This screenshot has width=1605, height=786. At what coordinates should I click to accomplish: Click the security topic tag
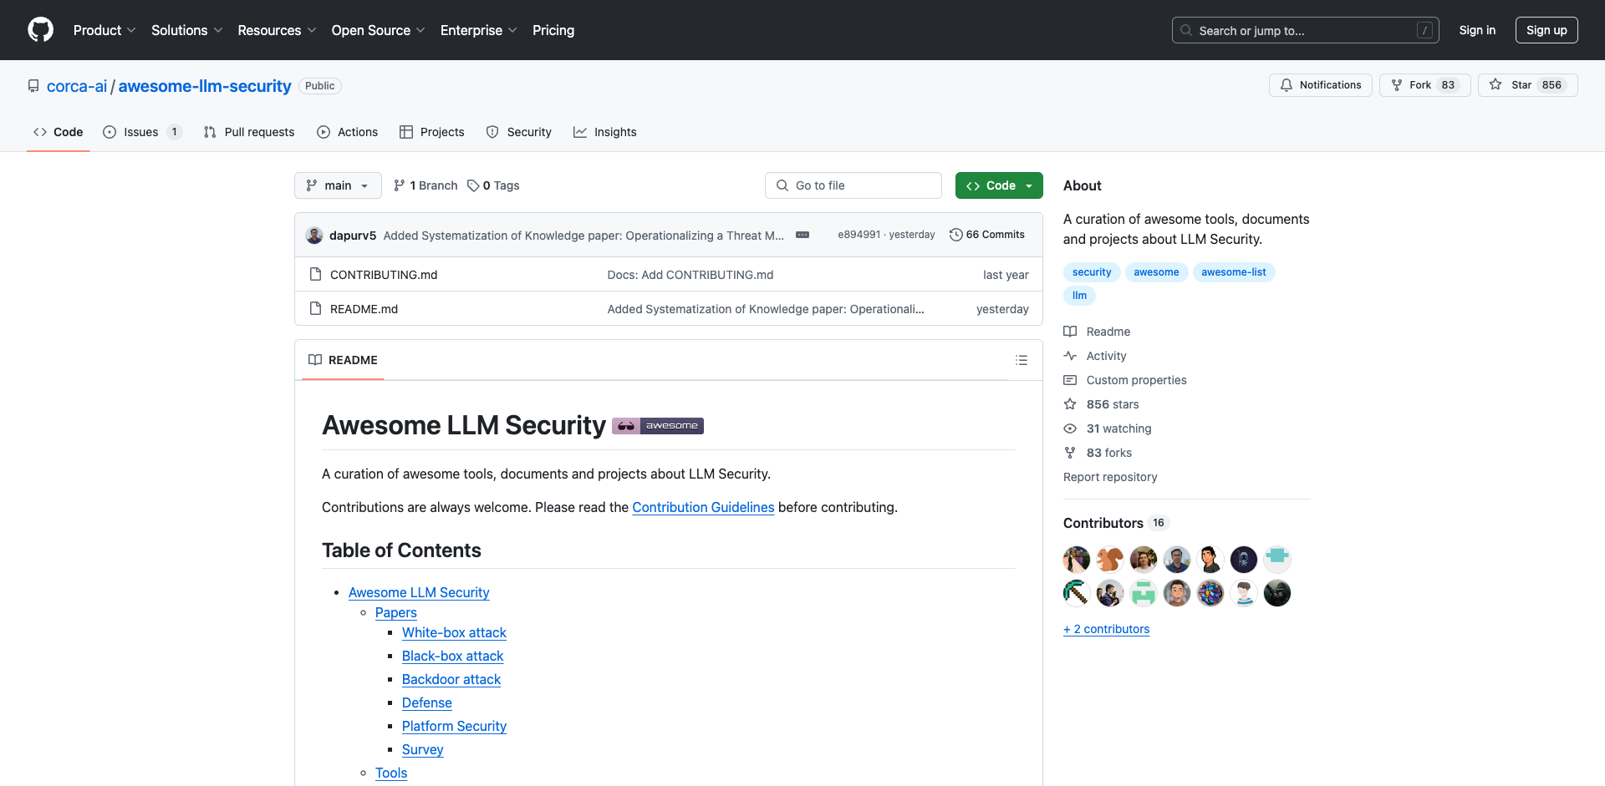click(x=1092, y=272)
